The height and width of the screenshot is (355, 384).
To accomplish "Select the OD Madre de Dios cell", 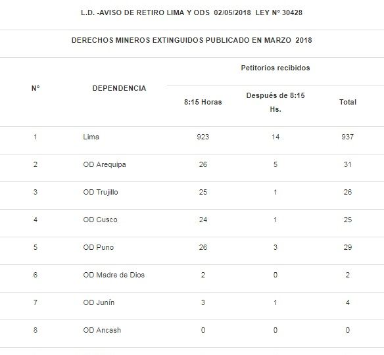I will point(114,275).
